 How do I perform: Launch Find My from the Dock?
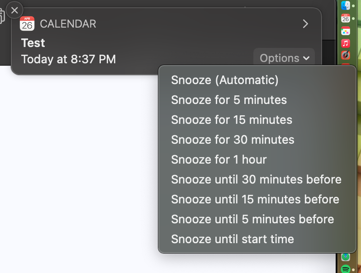(x=346, y=257)
